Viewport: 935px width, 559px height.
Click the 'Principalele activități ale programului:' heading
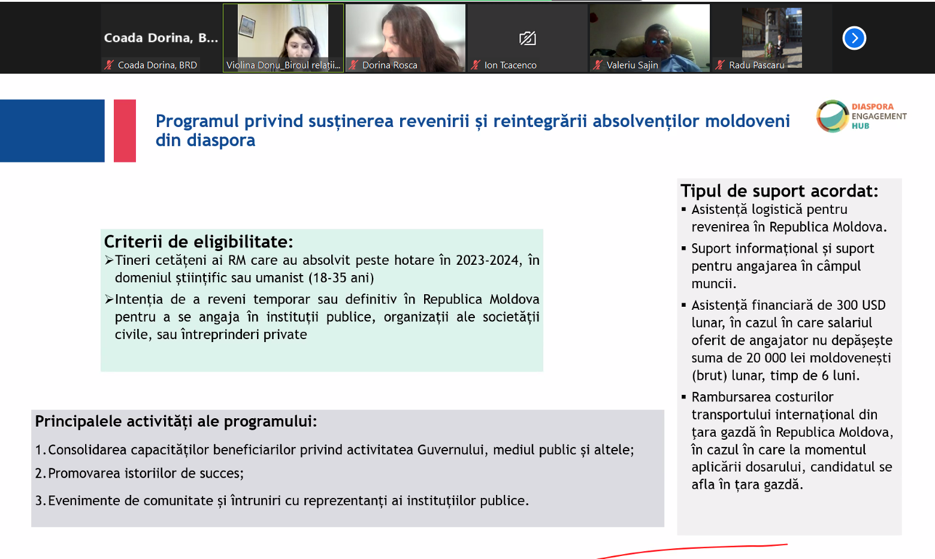(175, 421)
